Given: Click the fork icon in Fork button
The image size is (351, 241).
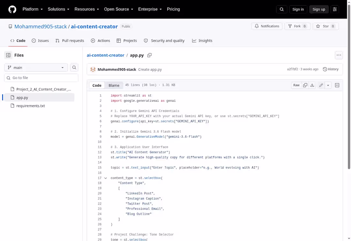Looking at the screenshot, I should click(x=290, y=26).
